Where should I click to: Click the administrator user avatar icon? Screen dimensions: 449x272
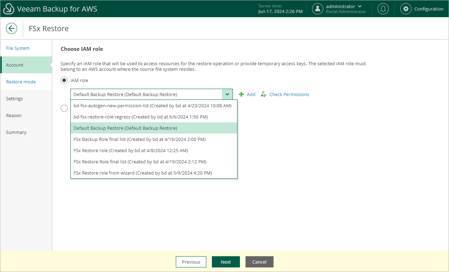[x=318, y=9]
